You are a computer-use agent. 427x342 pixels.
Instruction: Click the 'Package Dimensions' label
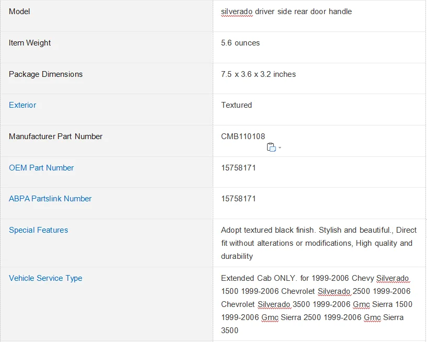pyautogui.click(x=45, y=74)
